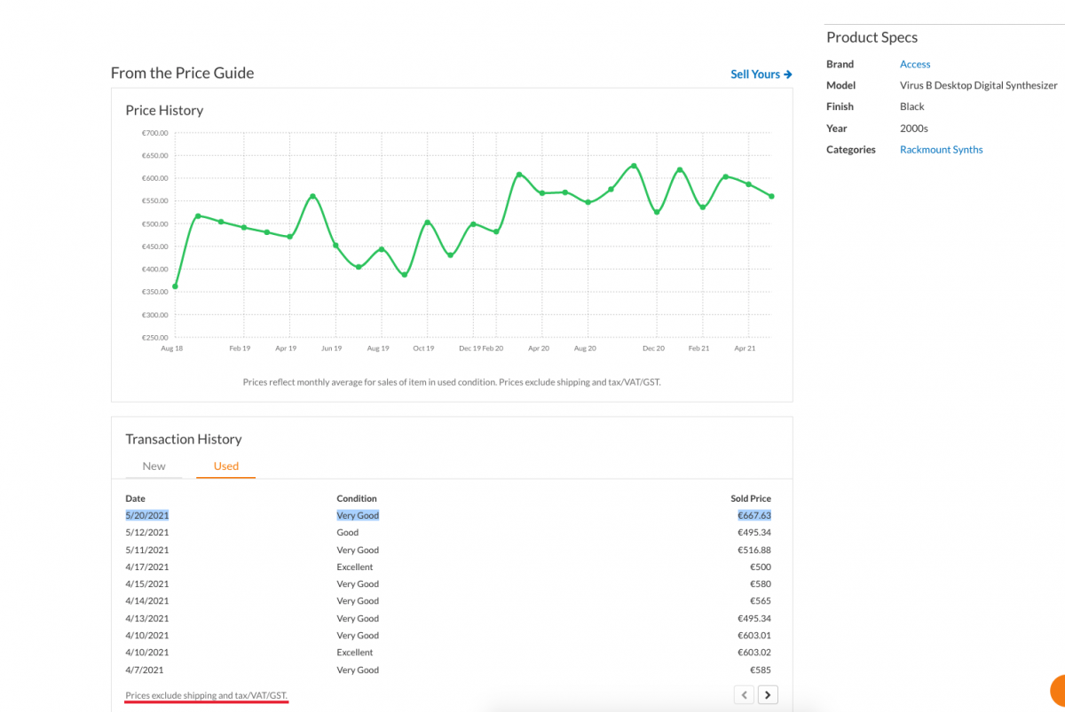Screen dimensions: 1065x712
Task: Click the 5/12/2021 Good condition row
Action: click(448, 532)
